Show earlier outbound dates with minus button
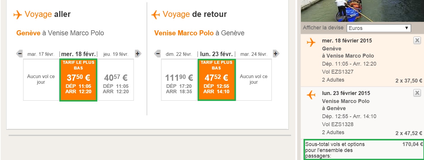The width and height of the screenshot is (424, 160). click(x=20, y=54)
